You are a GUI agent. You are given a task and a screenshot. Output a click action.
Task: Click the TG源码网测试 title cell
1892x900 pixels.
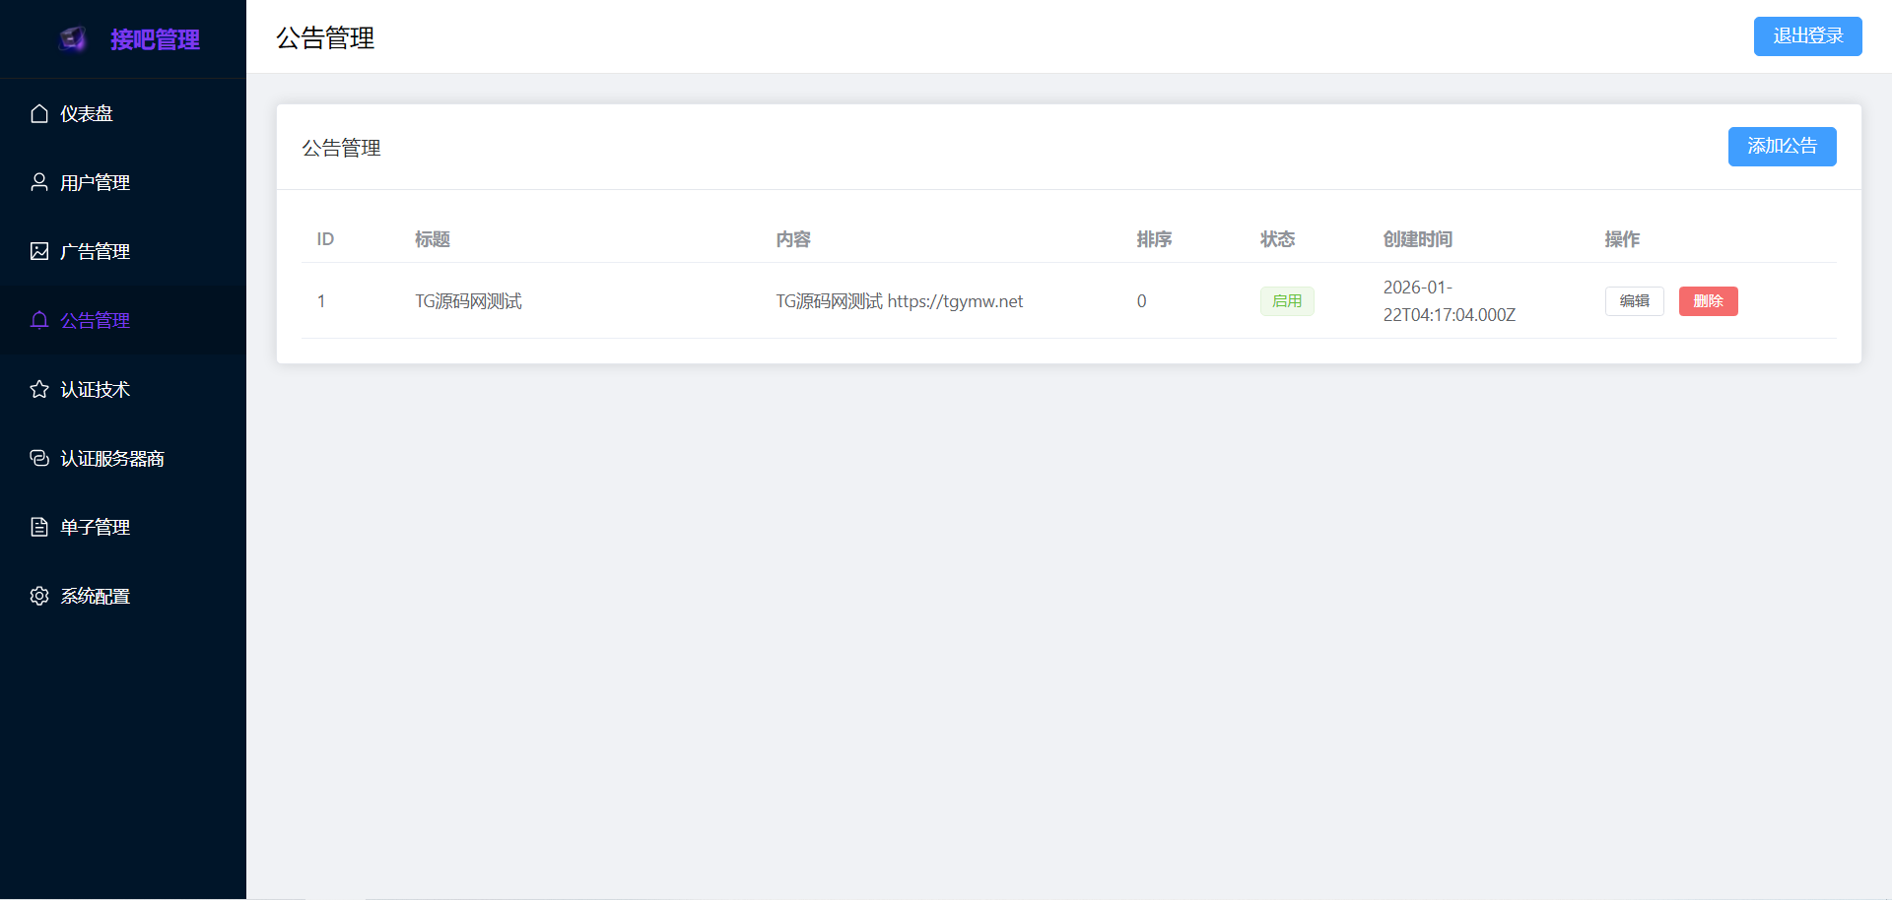tap(468, 301)
